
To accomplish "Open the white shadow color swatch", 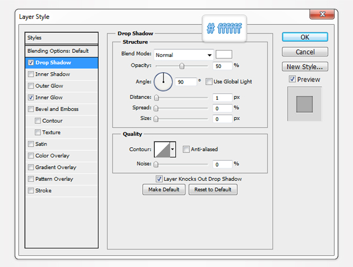I will tap(224, 55).
